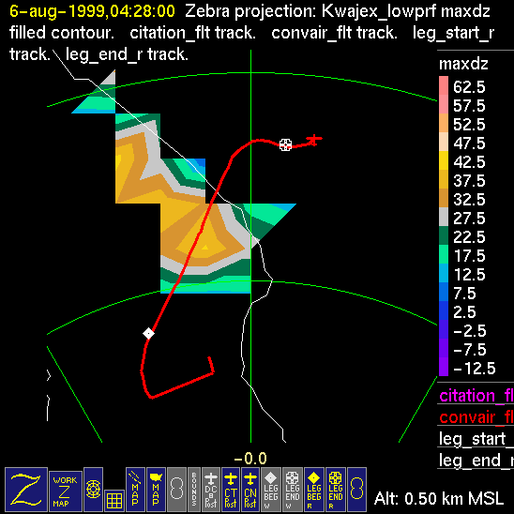This screenshot has width=514, height=514.
Task: Select the flight tracks MAP icon
Action: pos(135,490)
